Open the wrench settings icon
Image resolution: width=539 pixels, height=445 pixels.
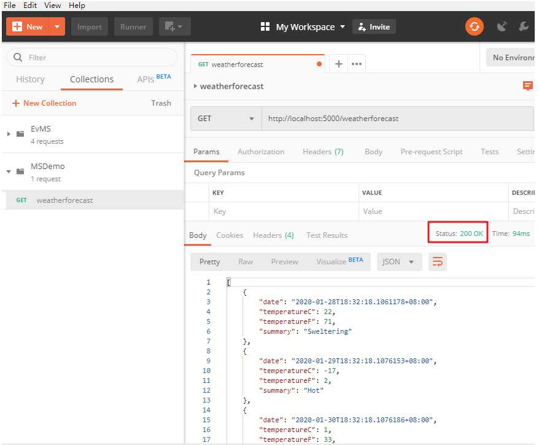[524, 26]
